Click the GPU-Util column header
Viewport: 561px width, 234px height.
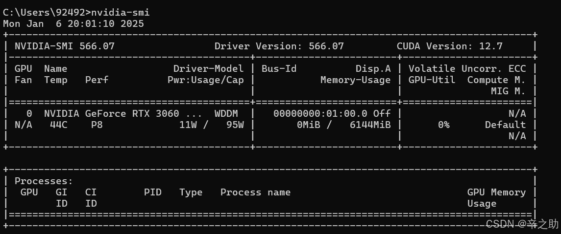pyautogui.click(x=432, y=80)
